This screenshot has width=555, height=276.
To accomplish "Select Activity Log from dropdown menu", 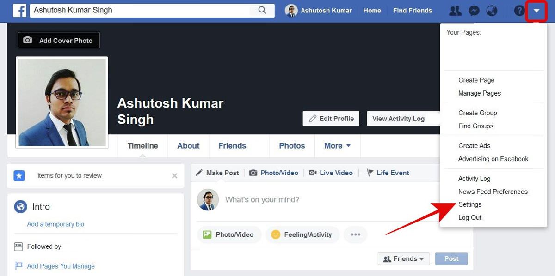I will coord(475,178).
